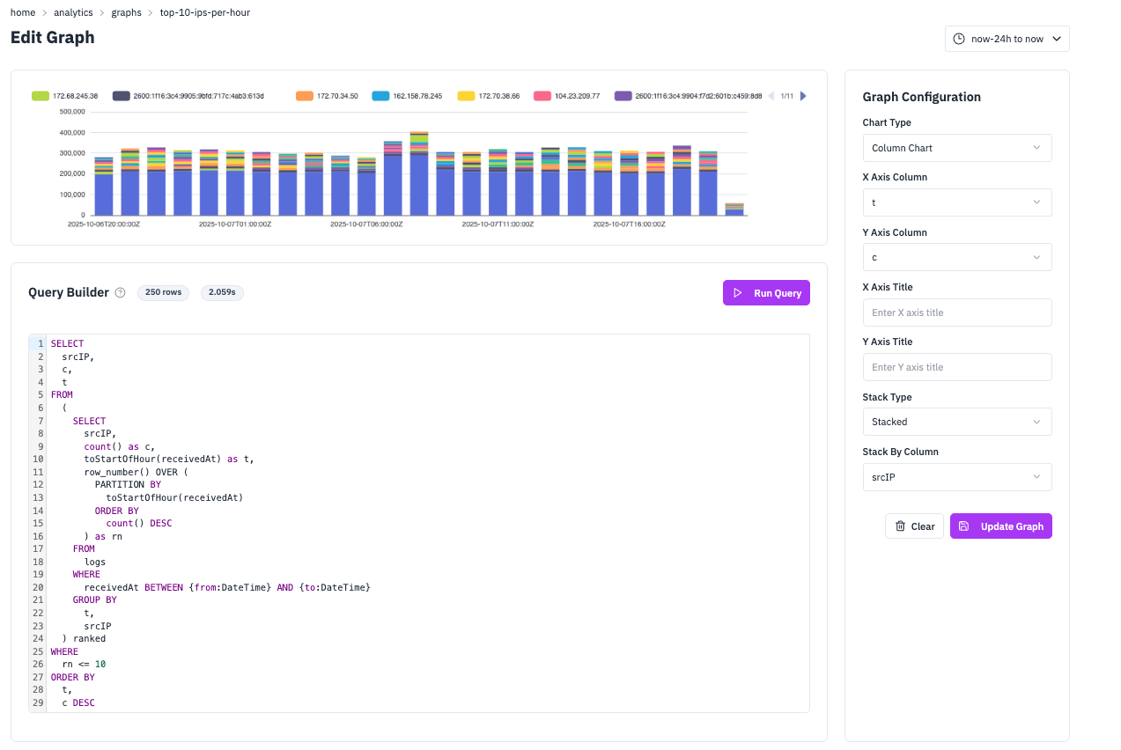Click the Run Query play icon
Image resolution: width=1121 pixels, height=750 pixels.
click(x=738, y=293)
